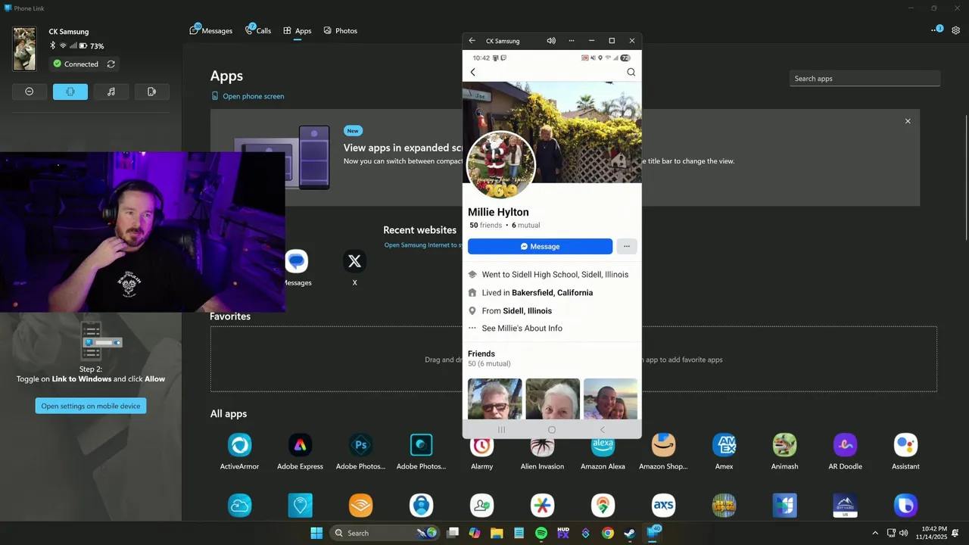
Task: Launch Animash app
Action: tap(784, 445)
